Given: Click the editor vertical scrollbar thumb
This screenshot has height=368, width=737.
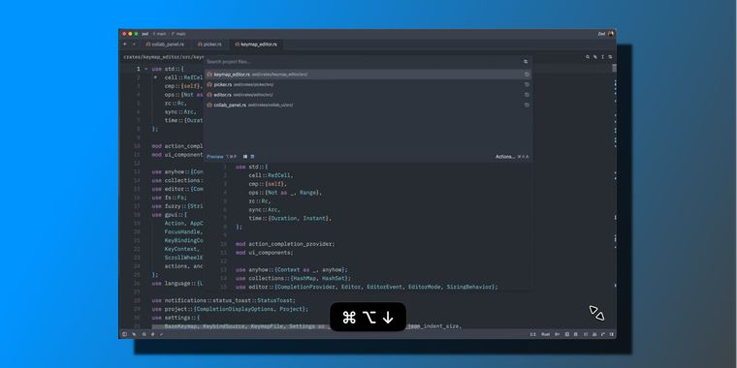Looking at the screenshot, I should point(614,68).
